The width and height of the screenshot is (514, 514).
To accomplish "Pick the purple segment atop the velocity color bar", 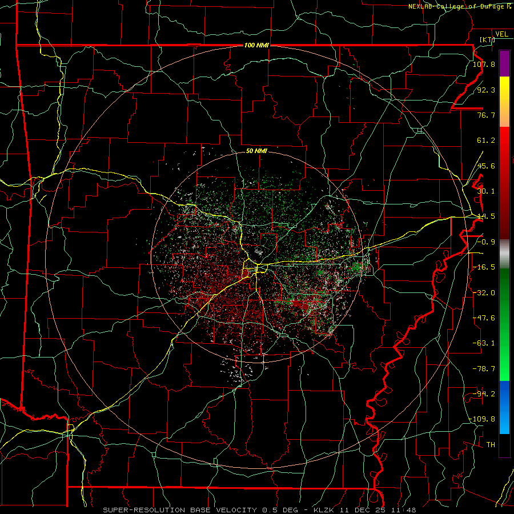I will click(x=504, y=63).
